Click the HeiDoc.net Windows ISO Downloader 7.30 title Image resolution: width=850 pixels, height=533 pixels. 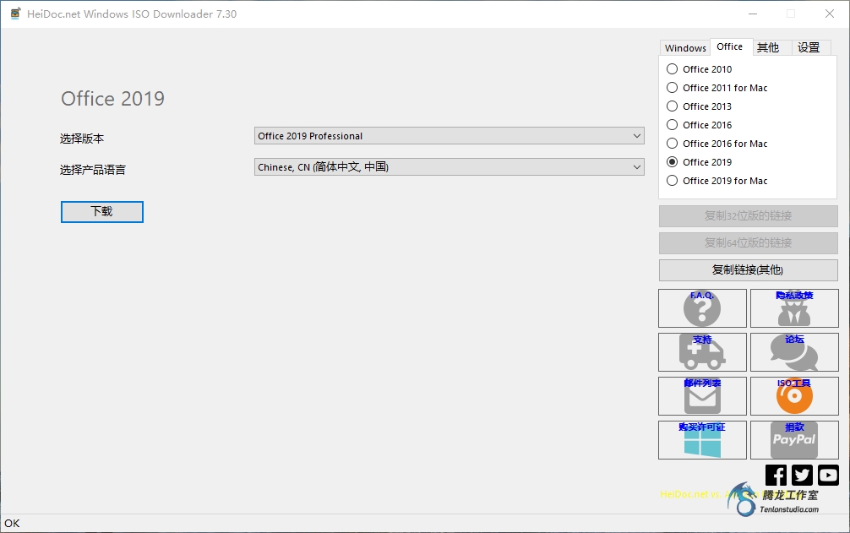coord(132,14)
